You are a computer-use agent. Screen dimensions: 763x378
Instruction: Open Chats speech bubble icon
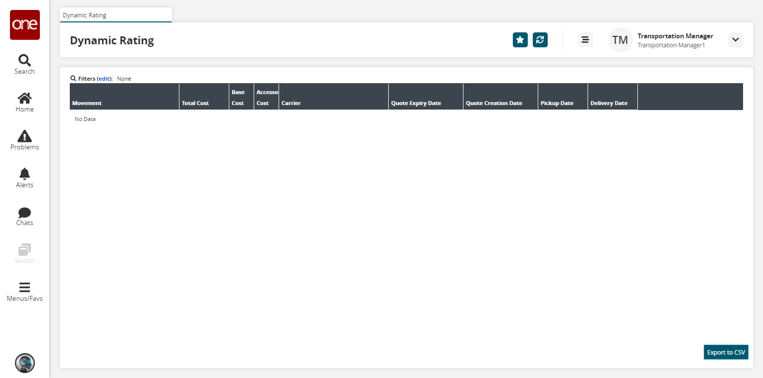pyautogui.click(x=24, y=213)
